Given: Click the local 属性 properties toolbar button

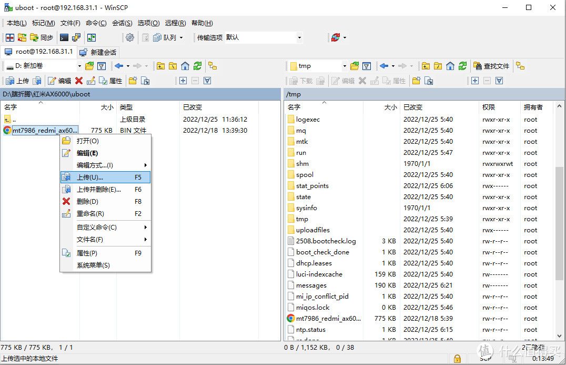Looking at the screenshot, I should point(111,81).
